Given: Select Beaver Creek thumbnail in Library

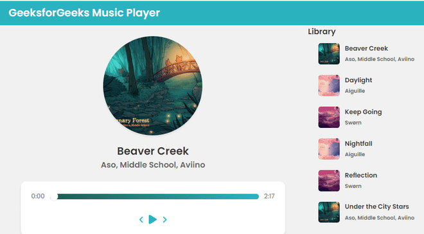Looking at the screenshot, I should 329,54.
